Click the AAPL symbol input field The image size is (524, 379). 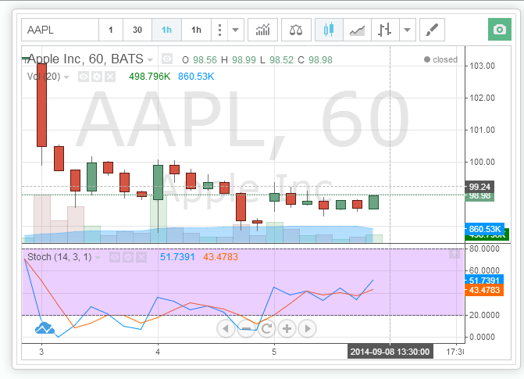60,30
